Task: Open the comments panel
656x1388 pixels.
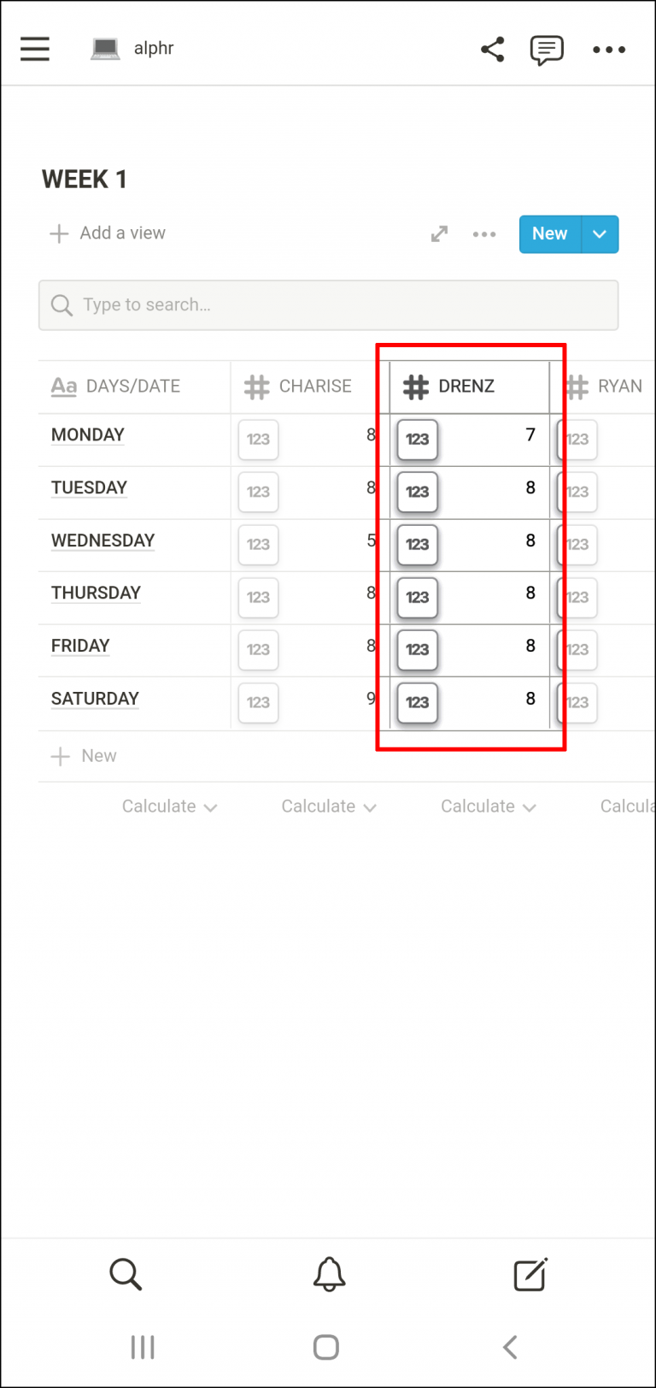Action: click(x=547, y=49)
